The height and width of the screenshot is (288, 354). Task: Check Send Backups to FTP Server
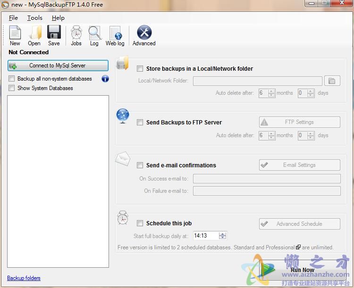(x=140, y=122)
